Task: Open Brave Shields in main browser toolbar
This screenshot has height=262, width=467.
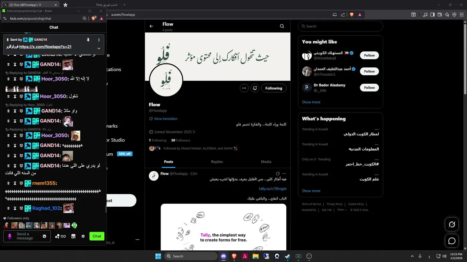Action: click(x=352, y=15)
